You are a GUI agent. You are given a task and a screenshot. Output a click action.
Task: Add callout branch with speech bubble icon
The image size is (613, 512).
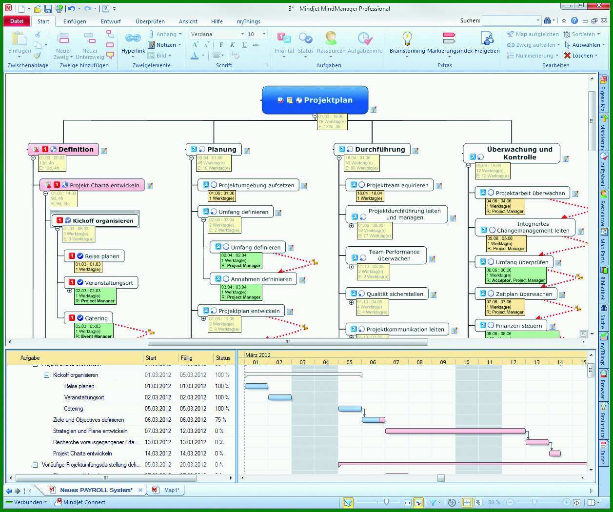point(110,56)
